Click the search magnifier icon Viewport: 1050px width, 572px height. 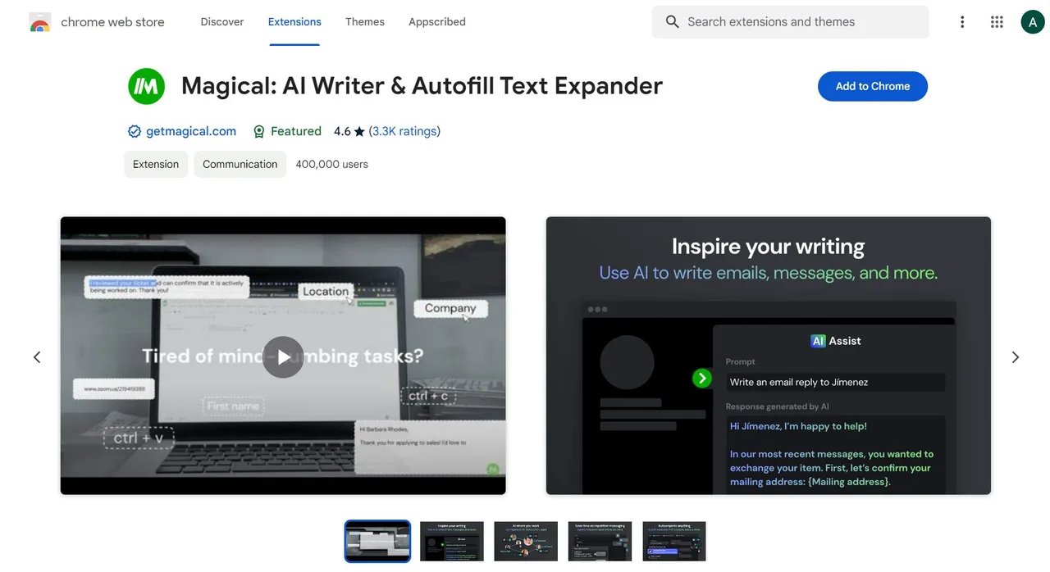673,22
